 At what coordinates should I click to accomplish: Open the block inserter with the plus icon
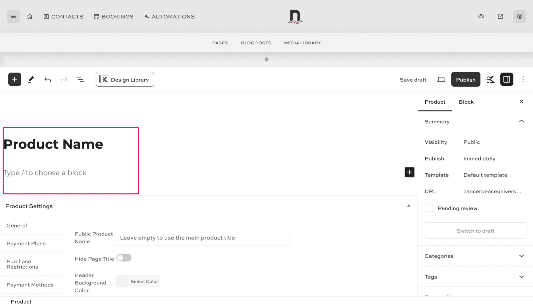(x=14, y=79)
